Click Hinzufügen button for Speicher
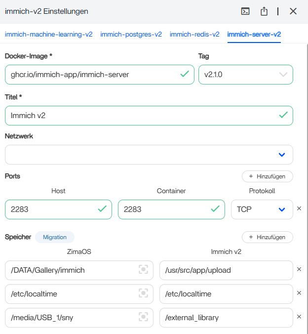 click(267, 237)
